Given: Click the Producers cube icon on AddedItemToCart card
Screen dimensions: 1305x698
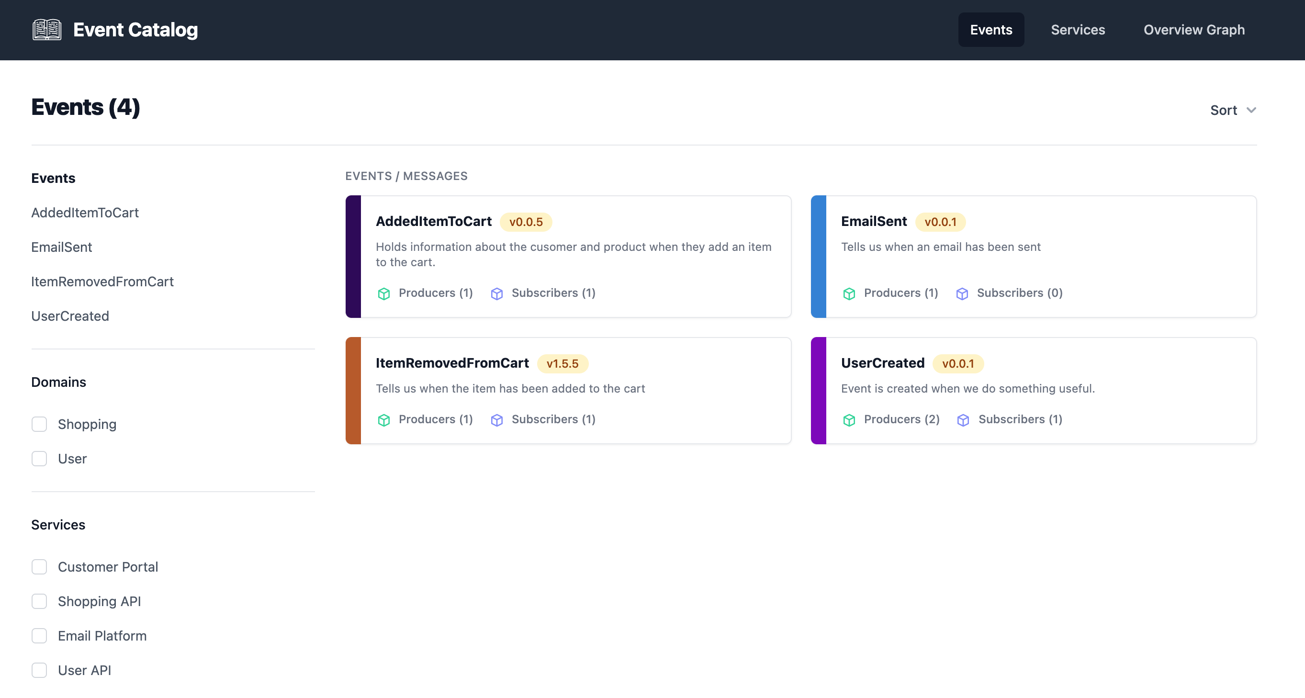Looking at the screenshot, I should coord(384,293).
